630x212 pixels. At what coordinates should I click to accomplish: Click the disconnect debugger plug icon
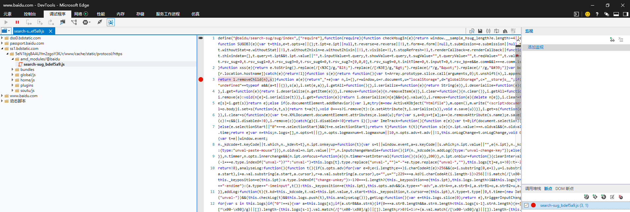100,22
